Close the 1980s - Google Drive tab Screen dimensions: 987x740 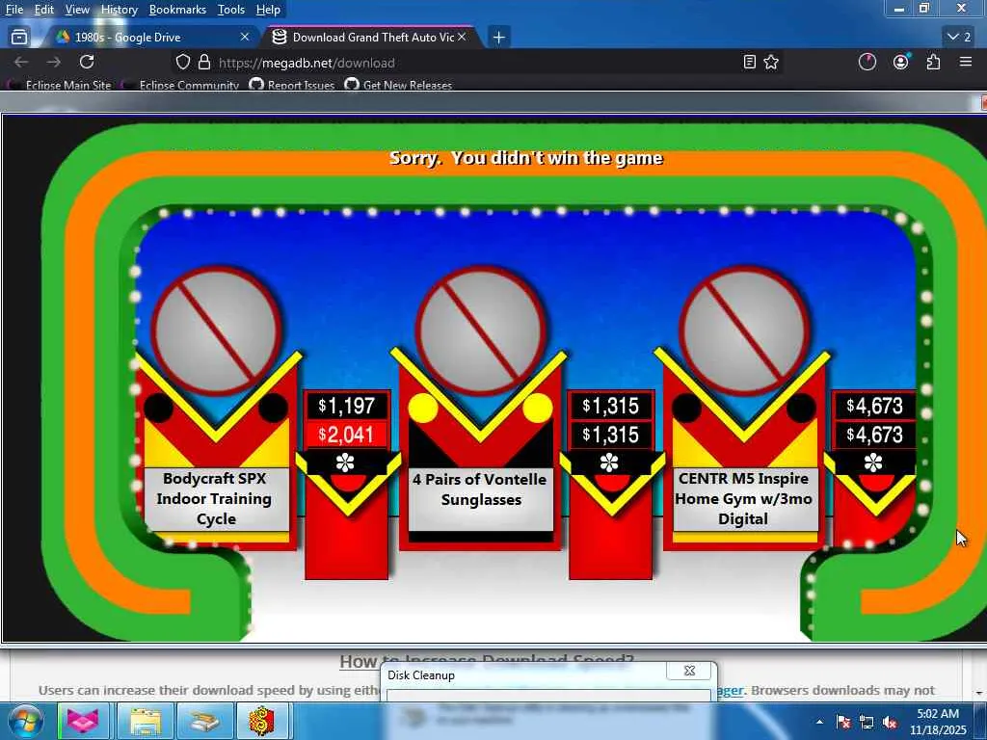(245, 38)
